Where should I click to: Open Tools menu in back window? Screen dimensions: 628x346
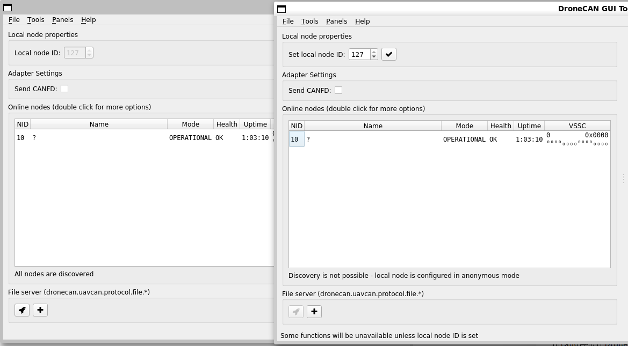pyautogui.click(x=35, y=20)
